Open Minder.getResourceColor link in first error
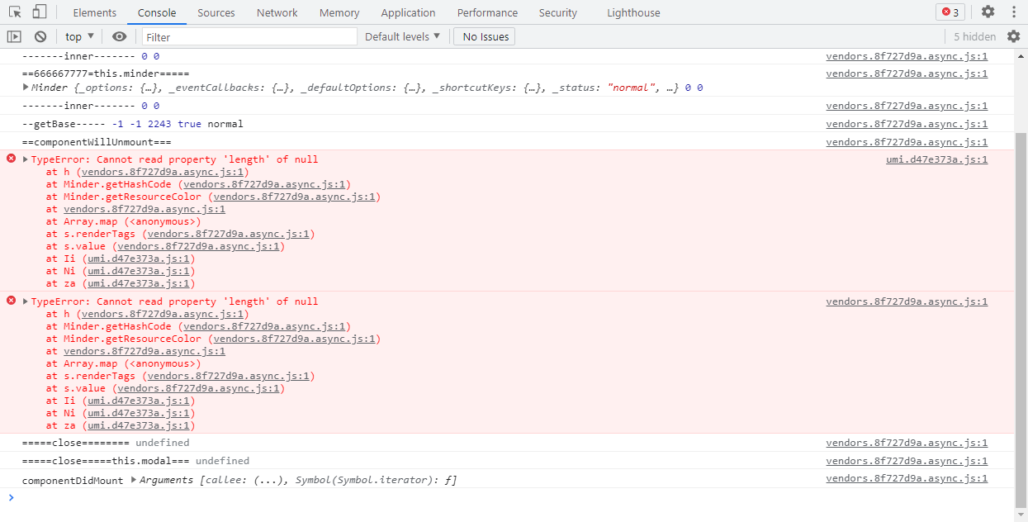Image resolution: width=1028 pixels, height=522 pixels. (x=294, y=197)
